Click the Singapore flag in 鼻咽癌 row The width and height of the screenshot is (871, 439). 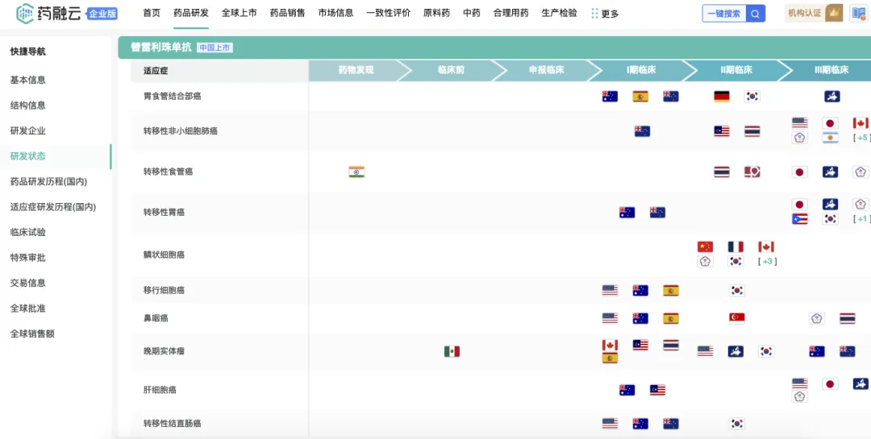[x=736, y=317]
